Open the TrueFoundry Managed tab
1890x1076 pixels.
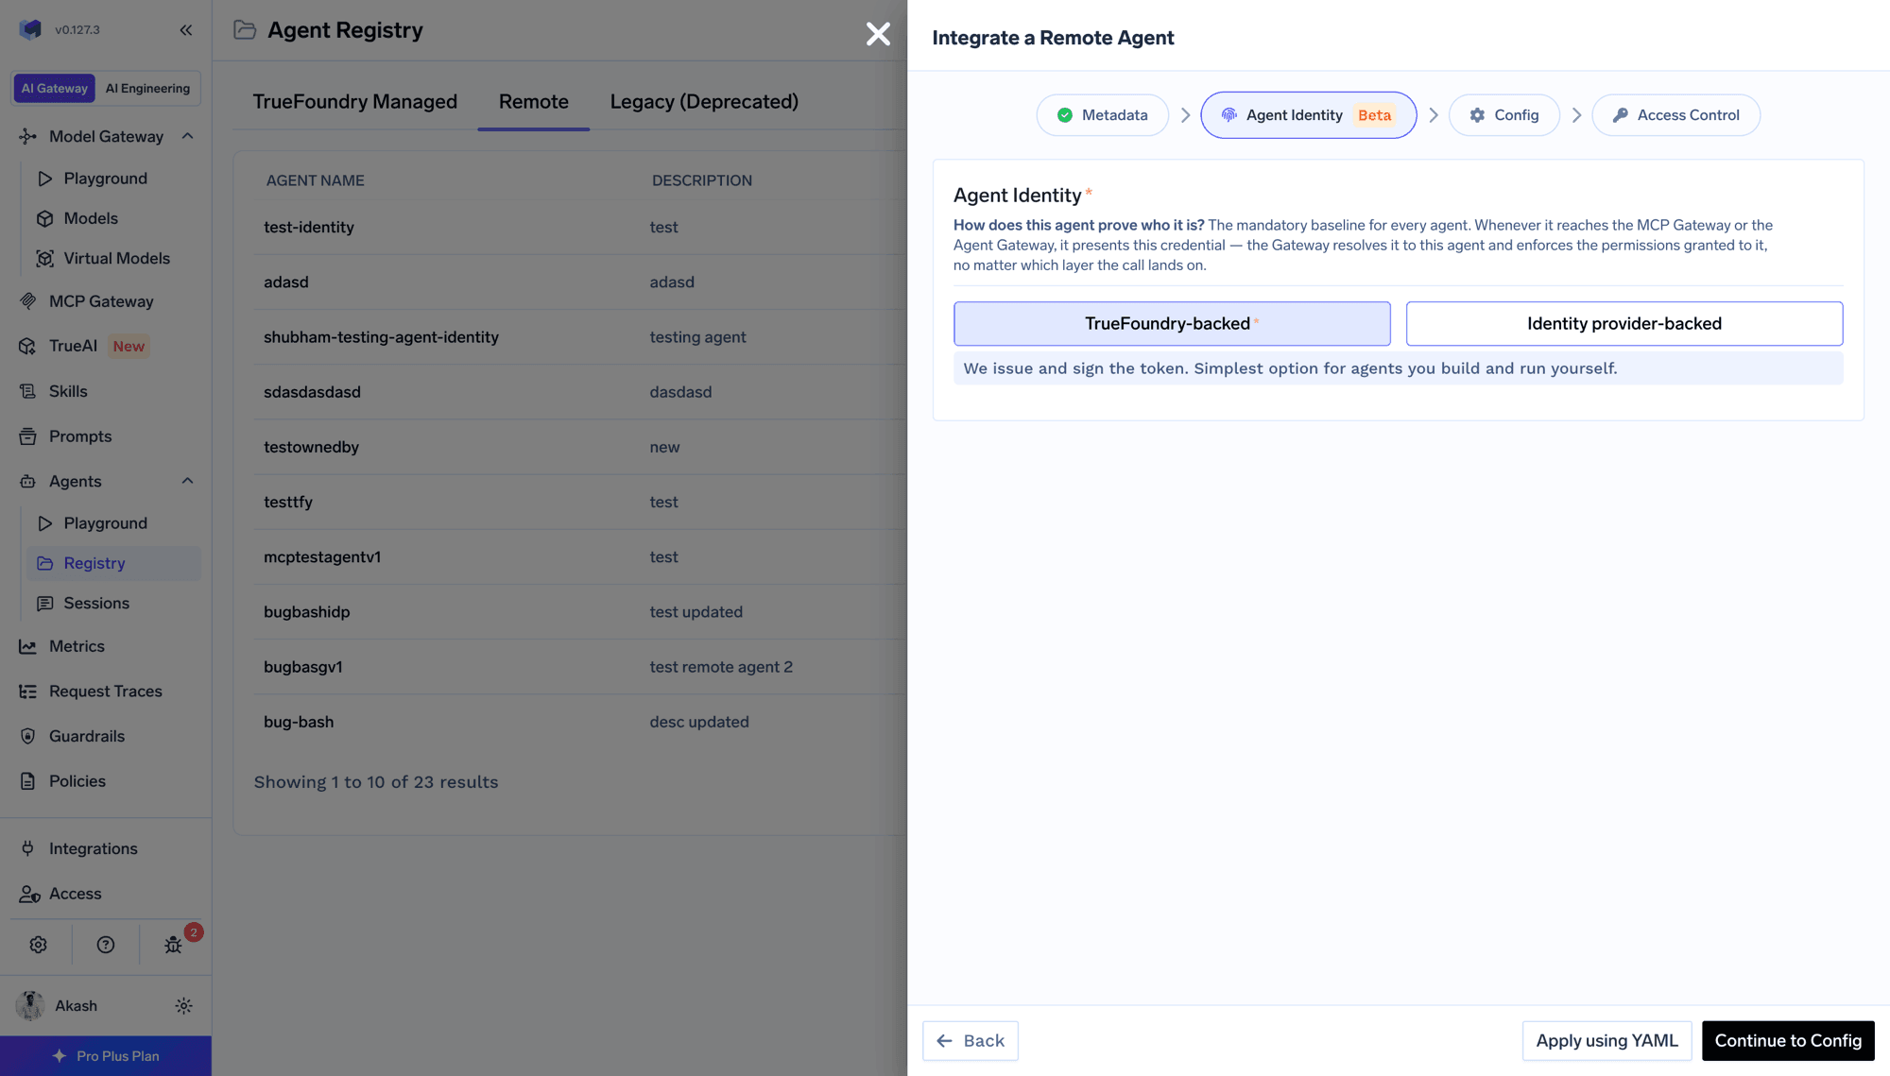[x=354, y=101]
